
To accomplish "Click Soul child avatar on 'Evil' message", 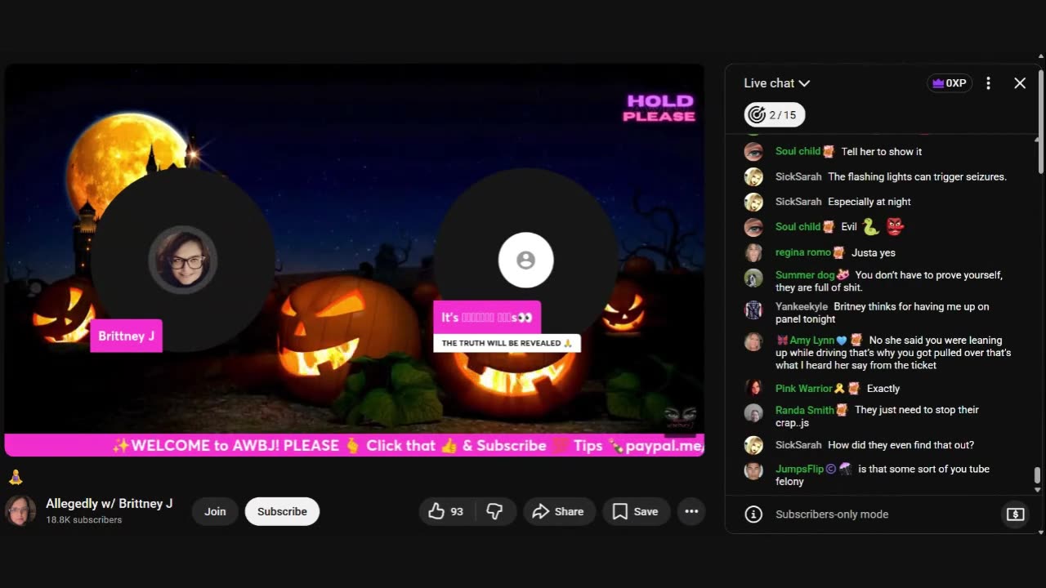I will (x=753, y=227).
